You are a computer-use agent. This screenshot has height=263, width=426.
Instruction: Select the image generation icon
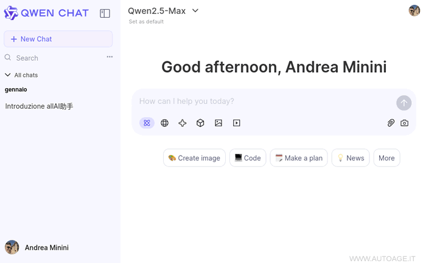tap(218, 123)
